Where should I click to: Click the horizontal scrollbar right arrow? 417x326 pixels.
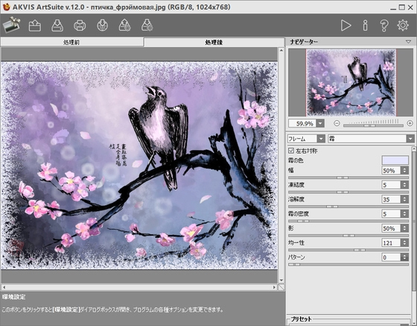pyautogui.click(x=275, y=287)
